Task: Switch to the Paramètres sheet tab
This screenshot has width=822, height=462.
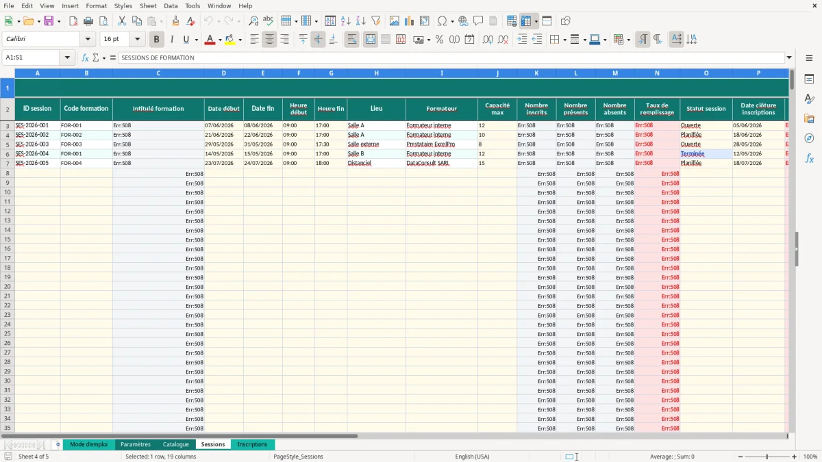Action: [x=136, y=444]
